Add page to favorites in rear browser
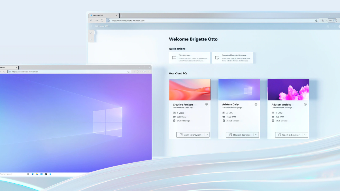Viewport: 340px width, 191px height. point(316,20)
